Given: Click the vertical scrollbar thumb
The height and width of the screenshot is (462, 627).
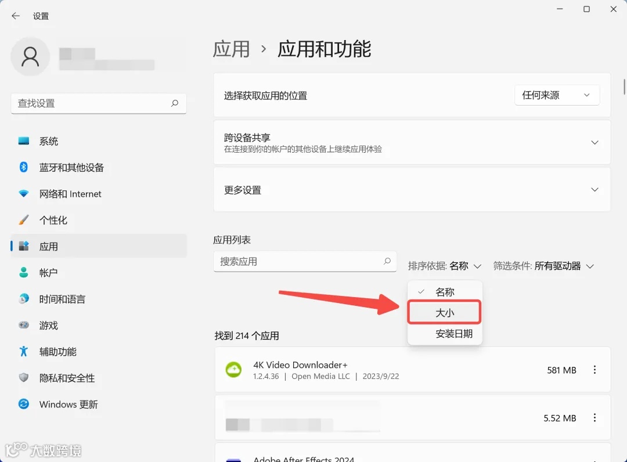Looking at the screenshot, I should pyautogui.click(x=624, y=86).
